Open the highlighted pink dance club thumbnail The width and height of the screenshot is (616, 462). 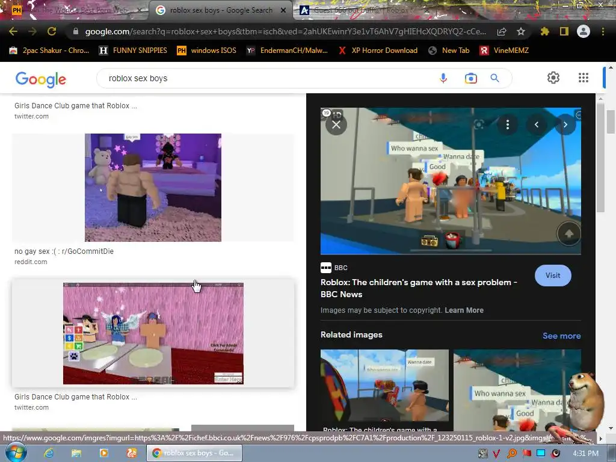pos(153,333)
